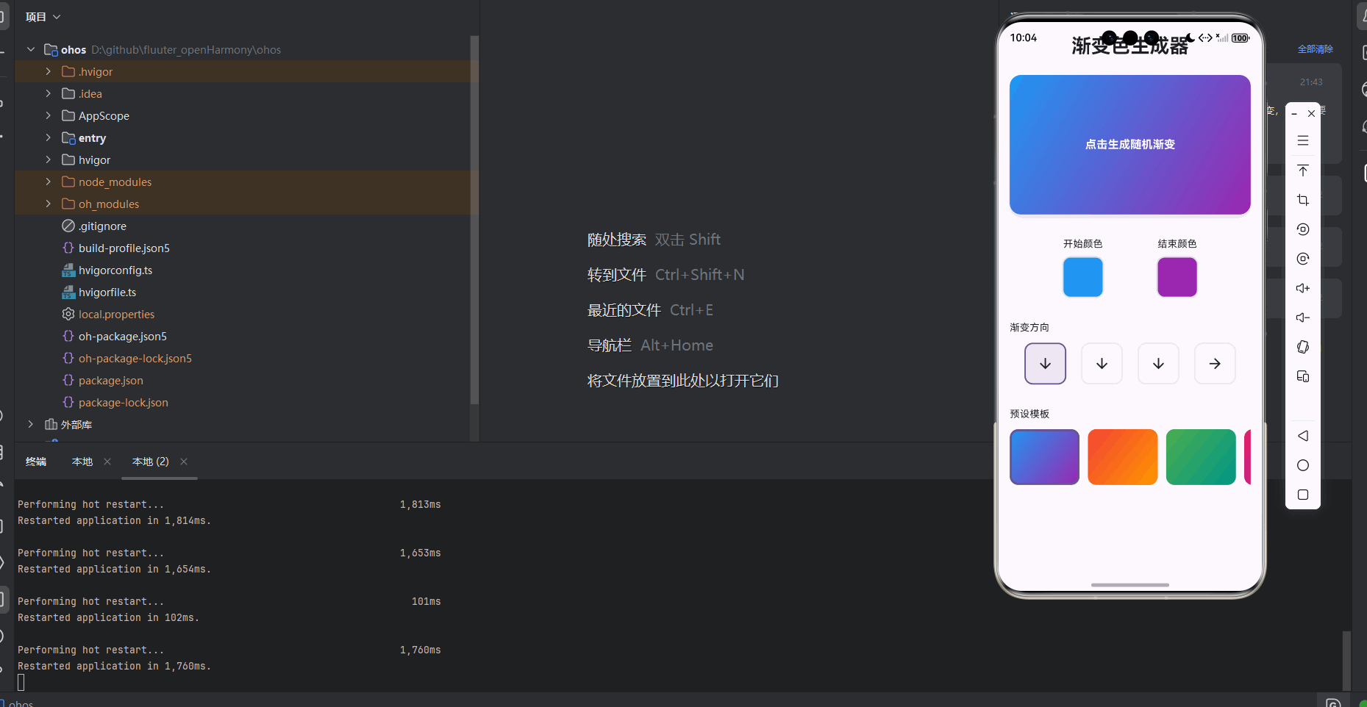Click the terminal input cursor line
Screen dimensions: 1367x707
21,683
